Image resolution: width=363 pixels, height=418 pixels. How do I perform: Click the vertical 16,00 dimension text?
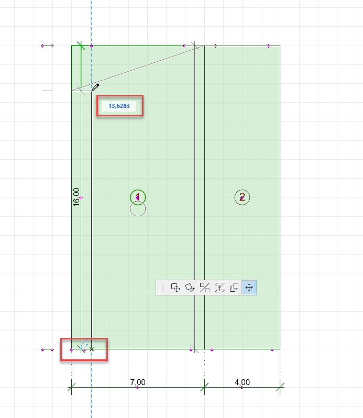[76, 197]
